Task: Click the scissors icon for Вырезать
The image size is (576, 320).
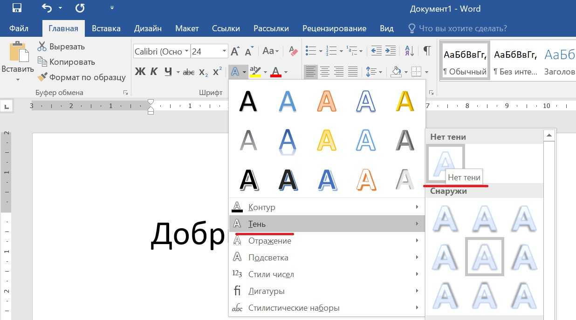Action: click(42, 47)
